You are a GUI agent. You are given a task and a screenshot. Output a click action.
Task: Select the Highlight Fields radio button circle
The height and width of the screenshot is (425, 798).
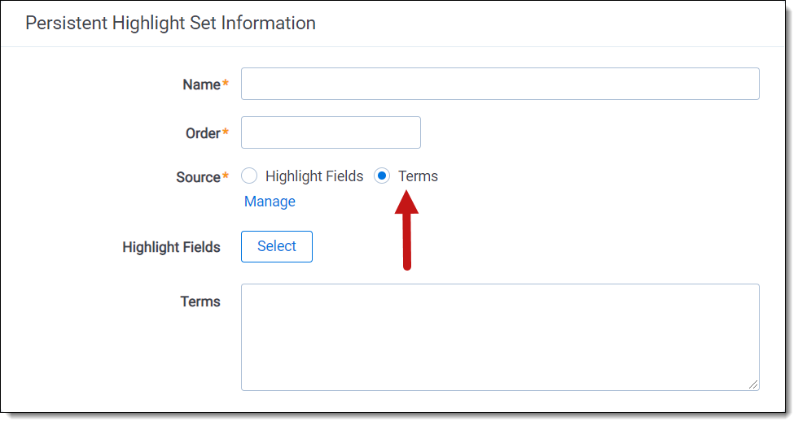[250, 176]
